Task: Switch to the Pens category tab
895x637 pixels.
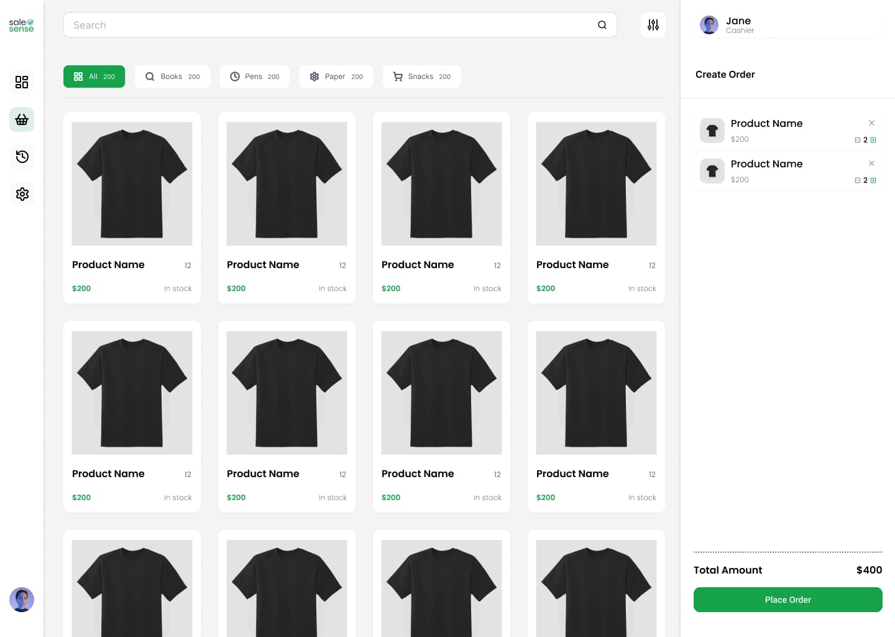Action: pos(254,76)
